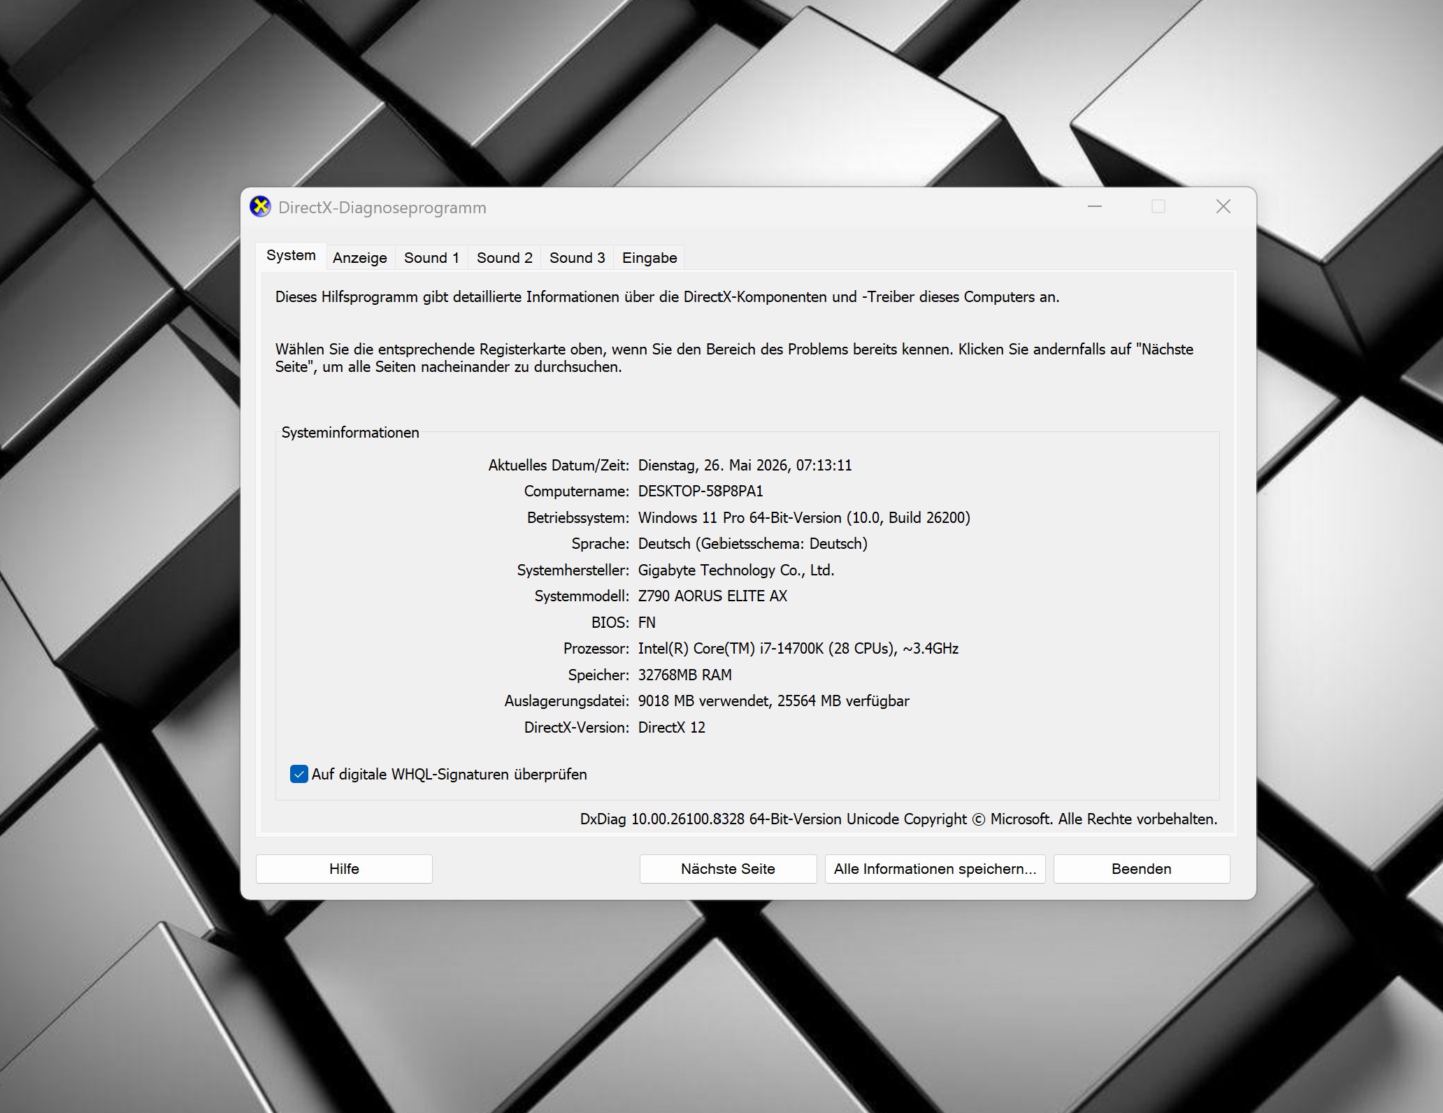This screenshot has height=1113, width=1443.
Task: Close the DirectX-Diagnoseprogramm window
Action: pos(1223,206)
